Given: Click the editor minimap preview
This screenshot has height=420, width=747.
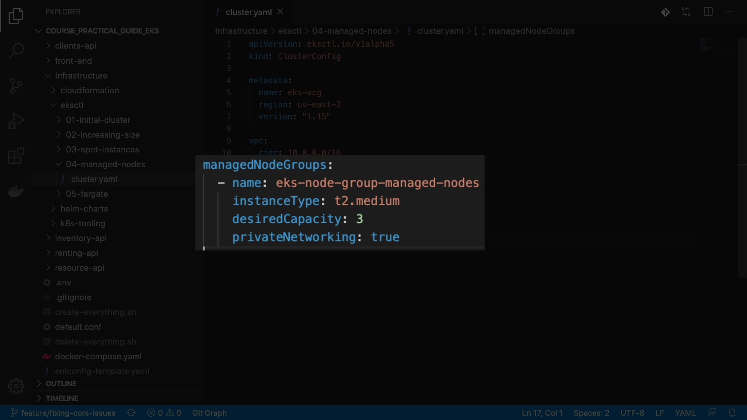Looking at the screenshot, I should click(x=706, y=45).
